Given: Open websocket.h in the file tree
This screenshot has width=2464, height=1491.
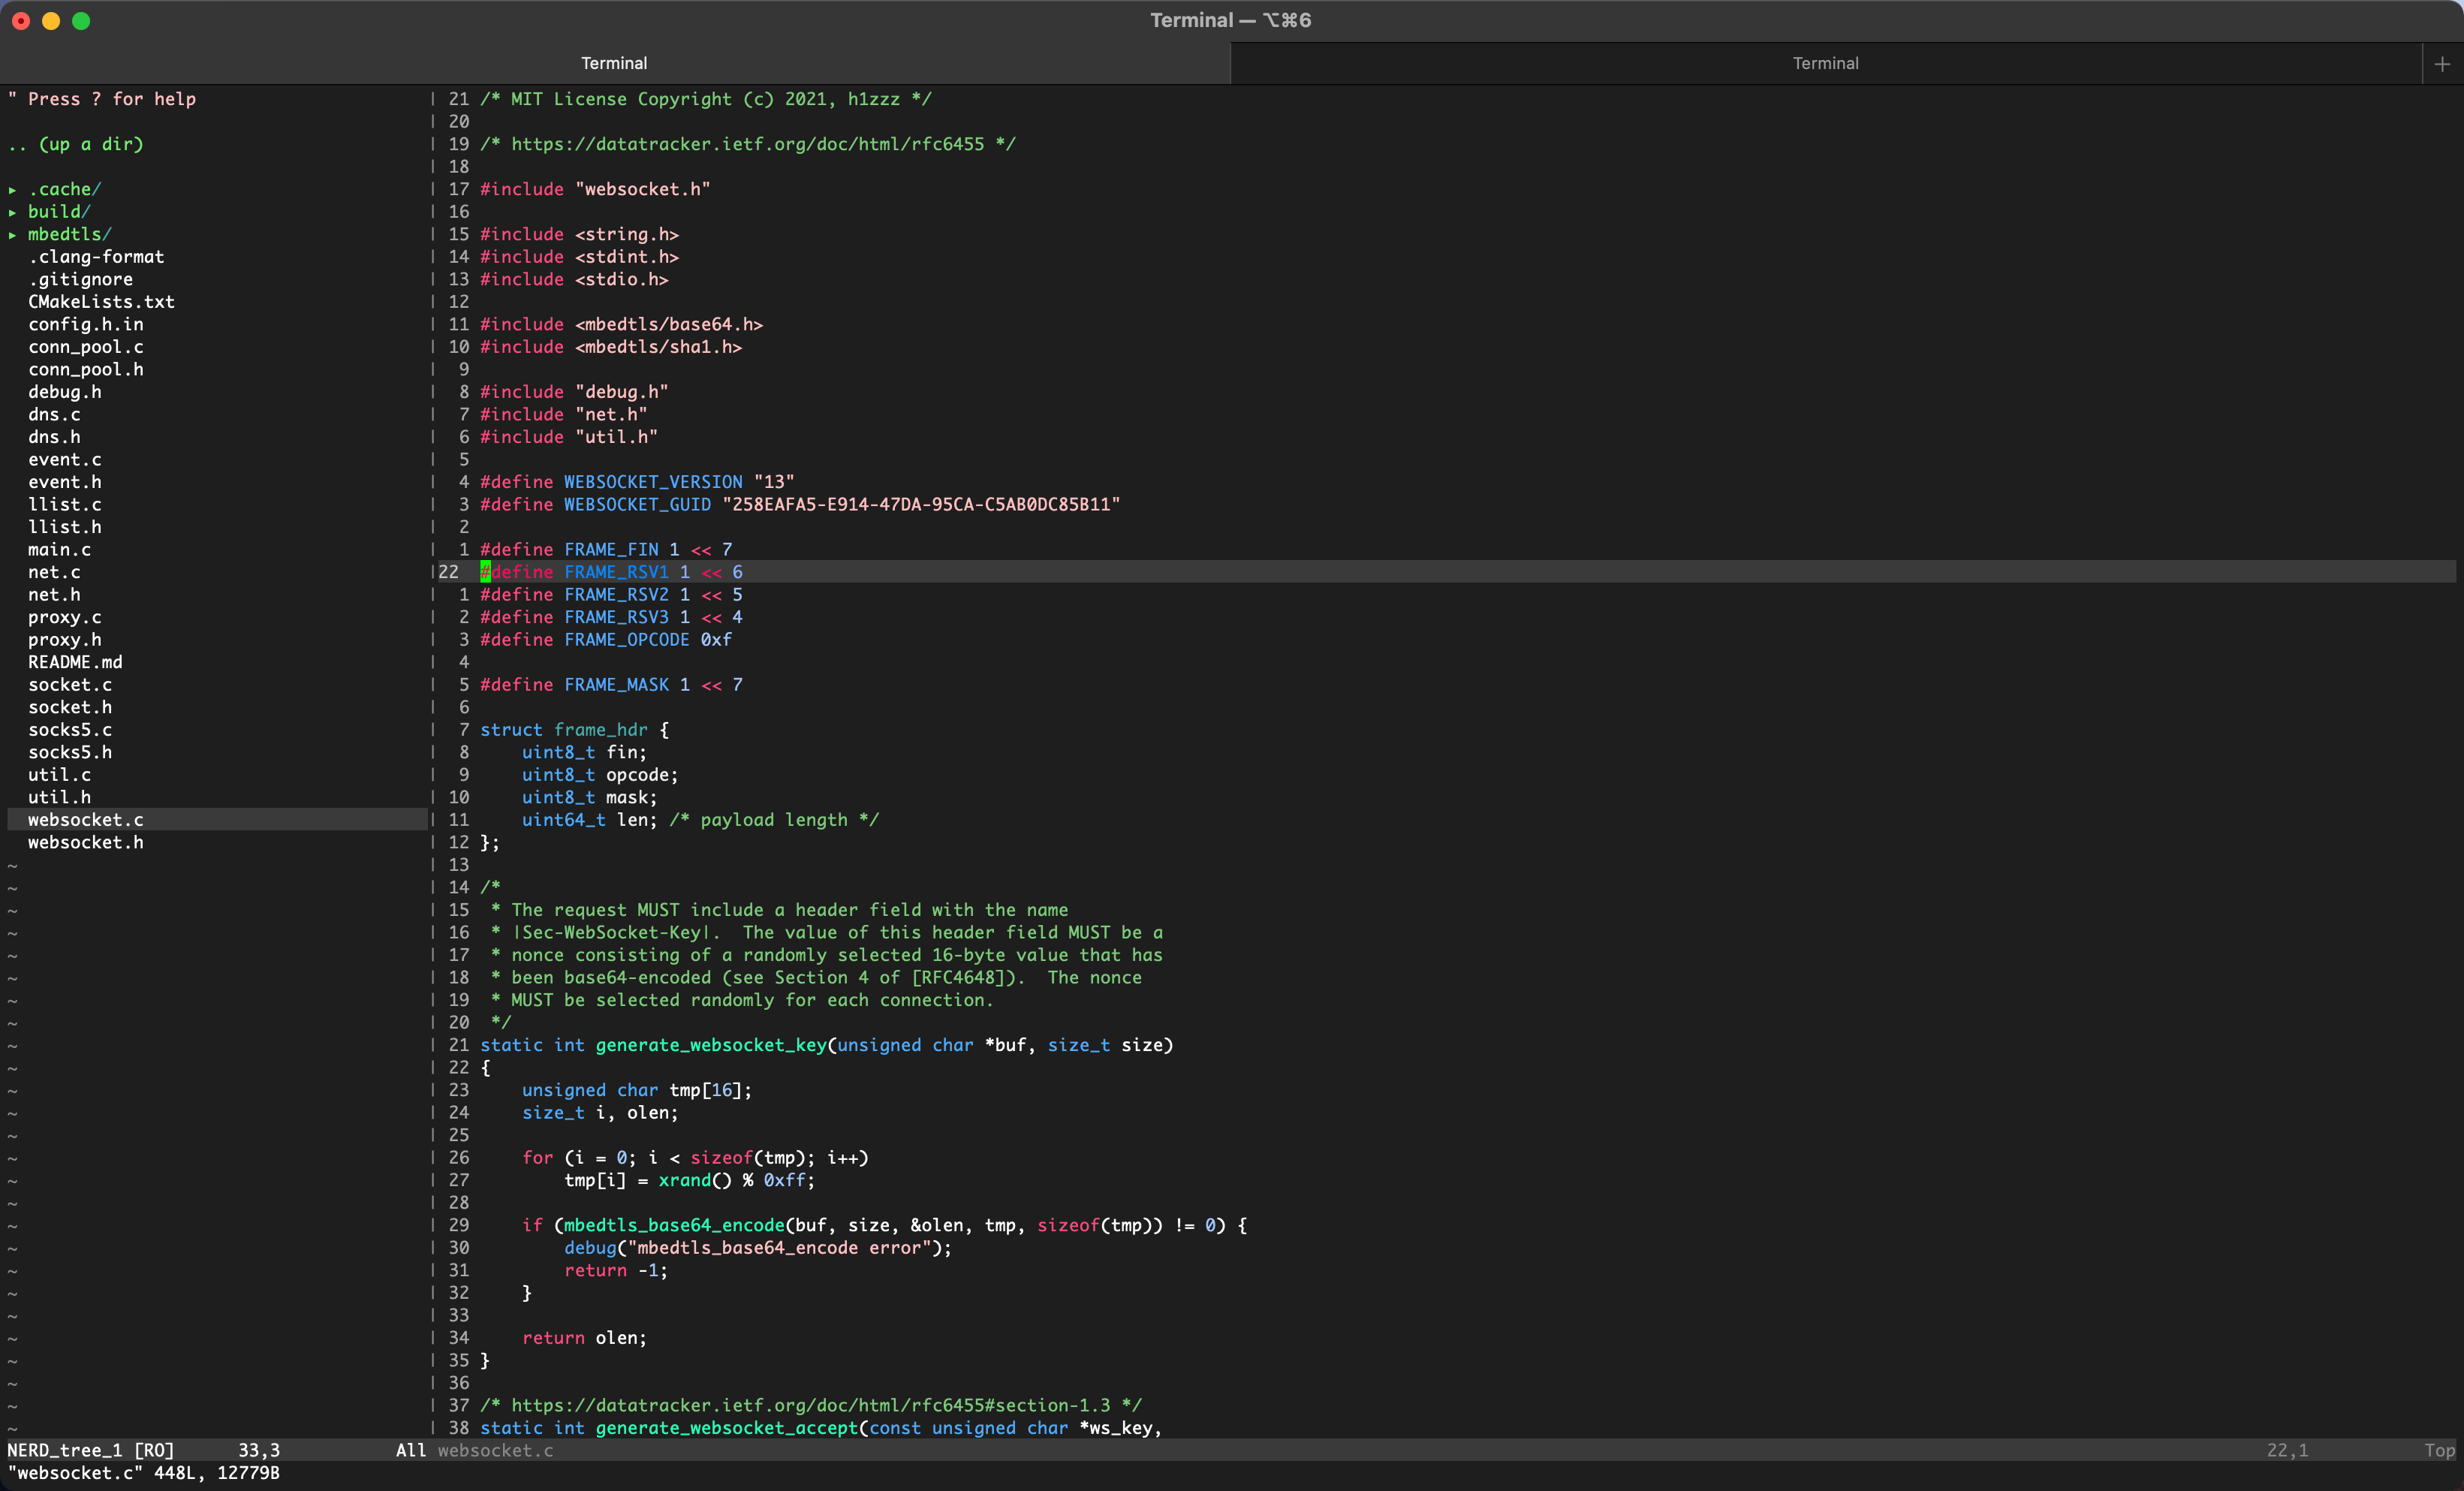Looking at the screenshot, I should pos(86,842).
